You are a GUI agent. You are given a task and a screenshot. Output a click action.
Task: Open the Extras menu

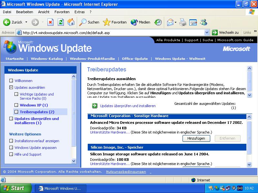[x=79, y=12]
